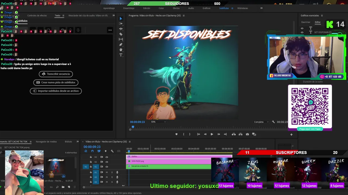Play the program sequence
Image resolution: width=348 pixels, height=195 pixels.
point(212,134)
